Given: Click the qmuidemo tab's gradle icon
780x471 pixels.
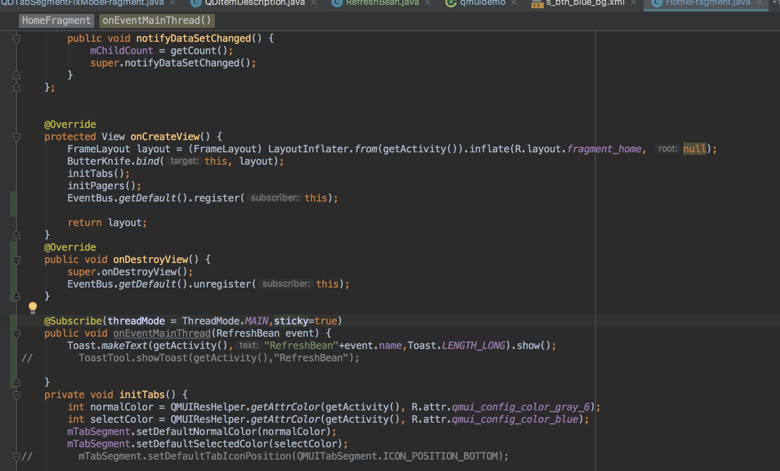Looking at the screenshot, I should coord(451,3).
